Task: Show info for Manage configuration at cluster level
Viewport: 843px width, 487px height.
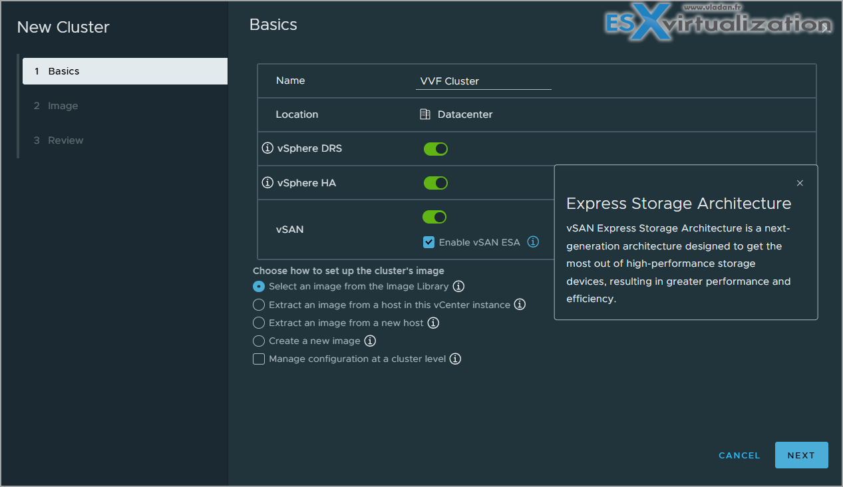Action: 455,359
